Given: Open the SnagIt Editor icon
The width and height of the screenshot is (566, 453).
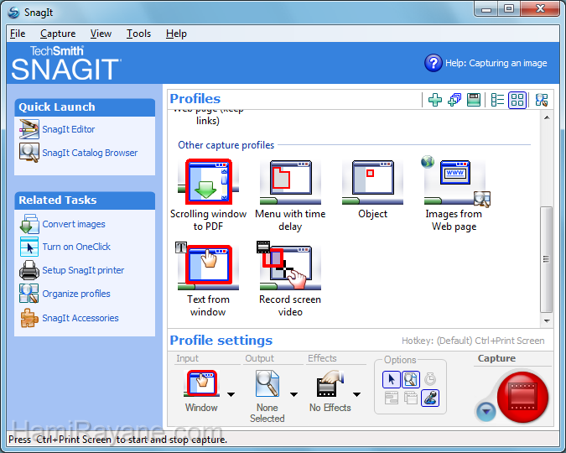Looking at the screenshot, I should tap(29, 129).
